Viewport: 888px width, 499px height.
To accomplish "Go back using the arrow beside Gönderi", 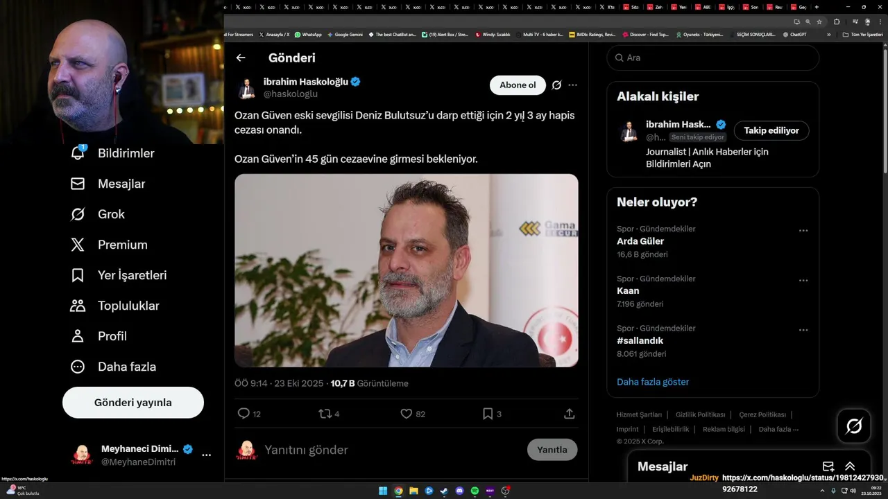I will click(241, 58).
